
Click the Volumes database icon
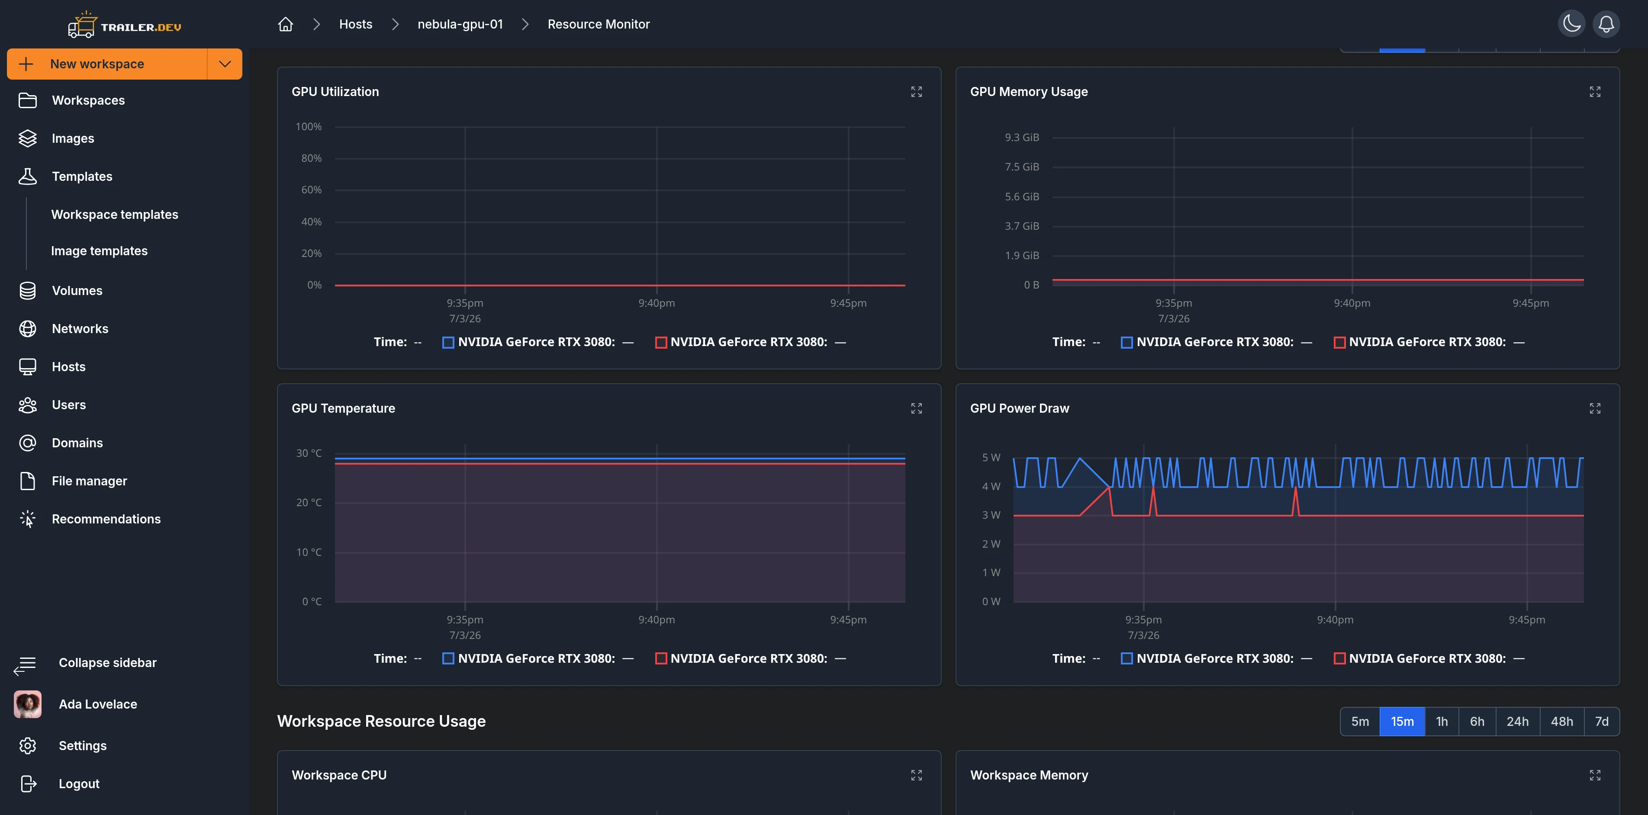(28, 290)
